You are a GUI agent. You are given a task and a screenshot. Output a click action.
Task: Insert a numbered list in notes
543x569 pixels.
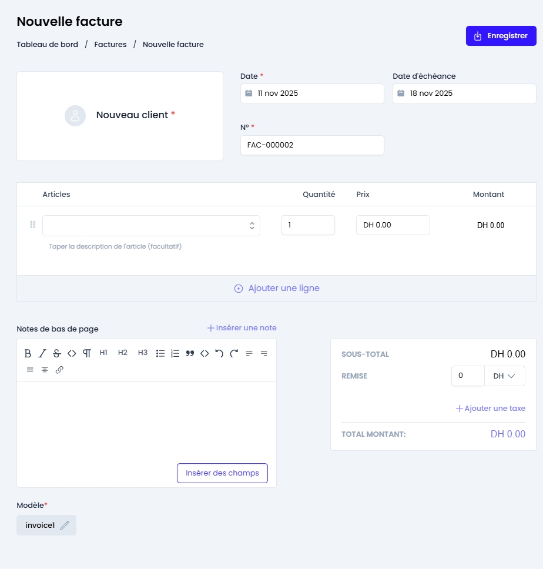[x=175, y=353]
